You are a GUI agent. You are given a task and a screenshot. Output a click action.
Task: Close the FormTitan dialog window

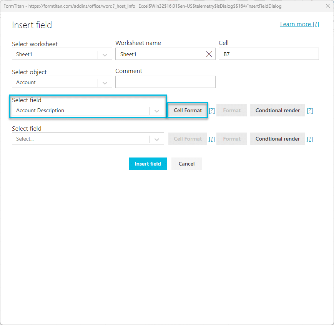click(x=327, y=6)
